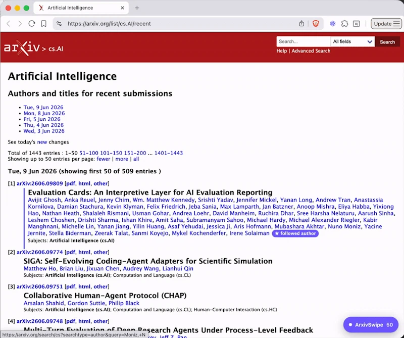This screenshot has height=338, width=404.
Task: Reload the arXiv page
Action: 32,24
